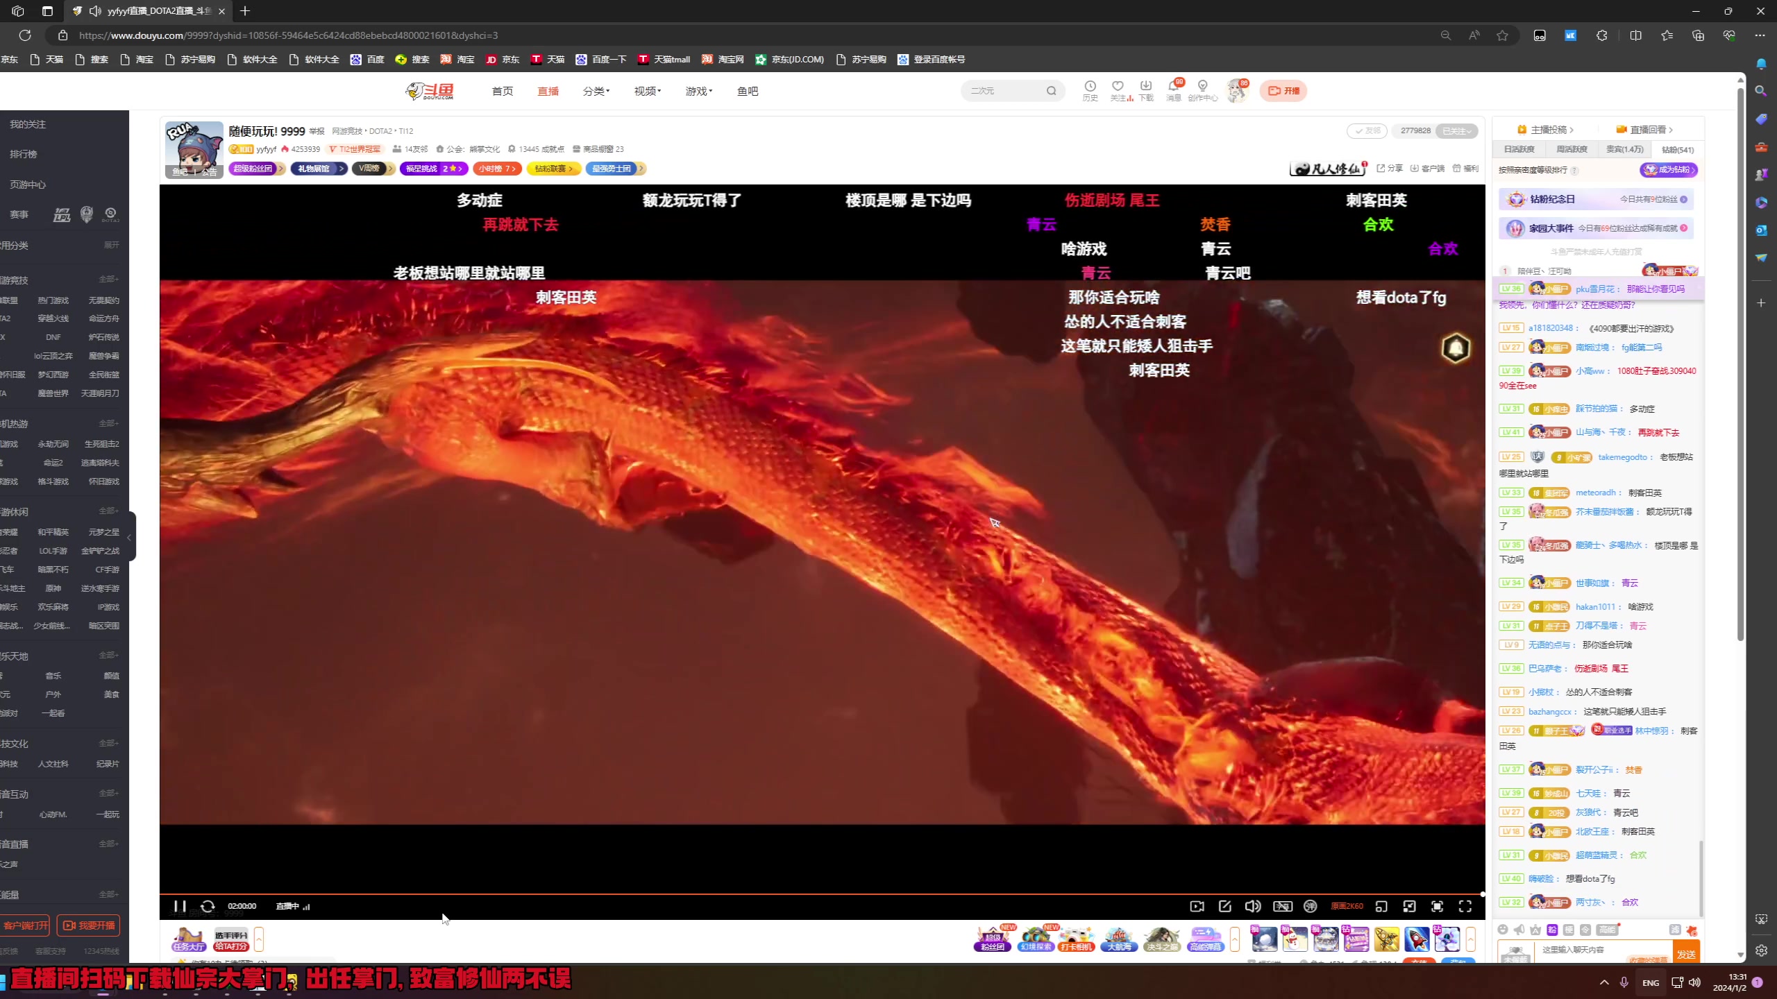Open the 原画2K60 quality selector
This screenshot has height=999, width=1777.
click(1347, 906)
